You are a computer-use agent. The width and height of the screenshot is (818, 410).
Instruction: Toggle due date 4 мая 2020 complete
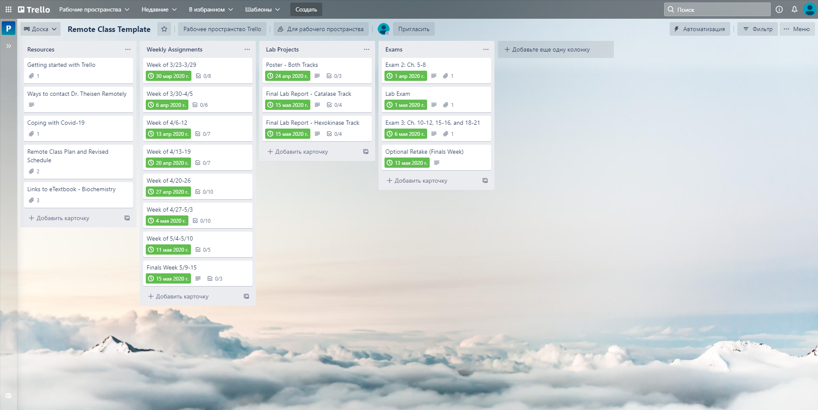[x=167, y=221]
